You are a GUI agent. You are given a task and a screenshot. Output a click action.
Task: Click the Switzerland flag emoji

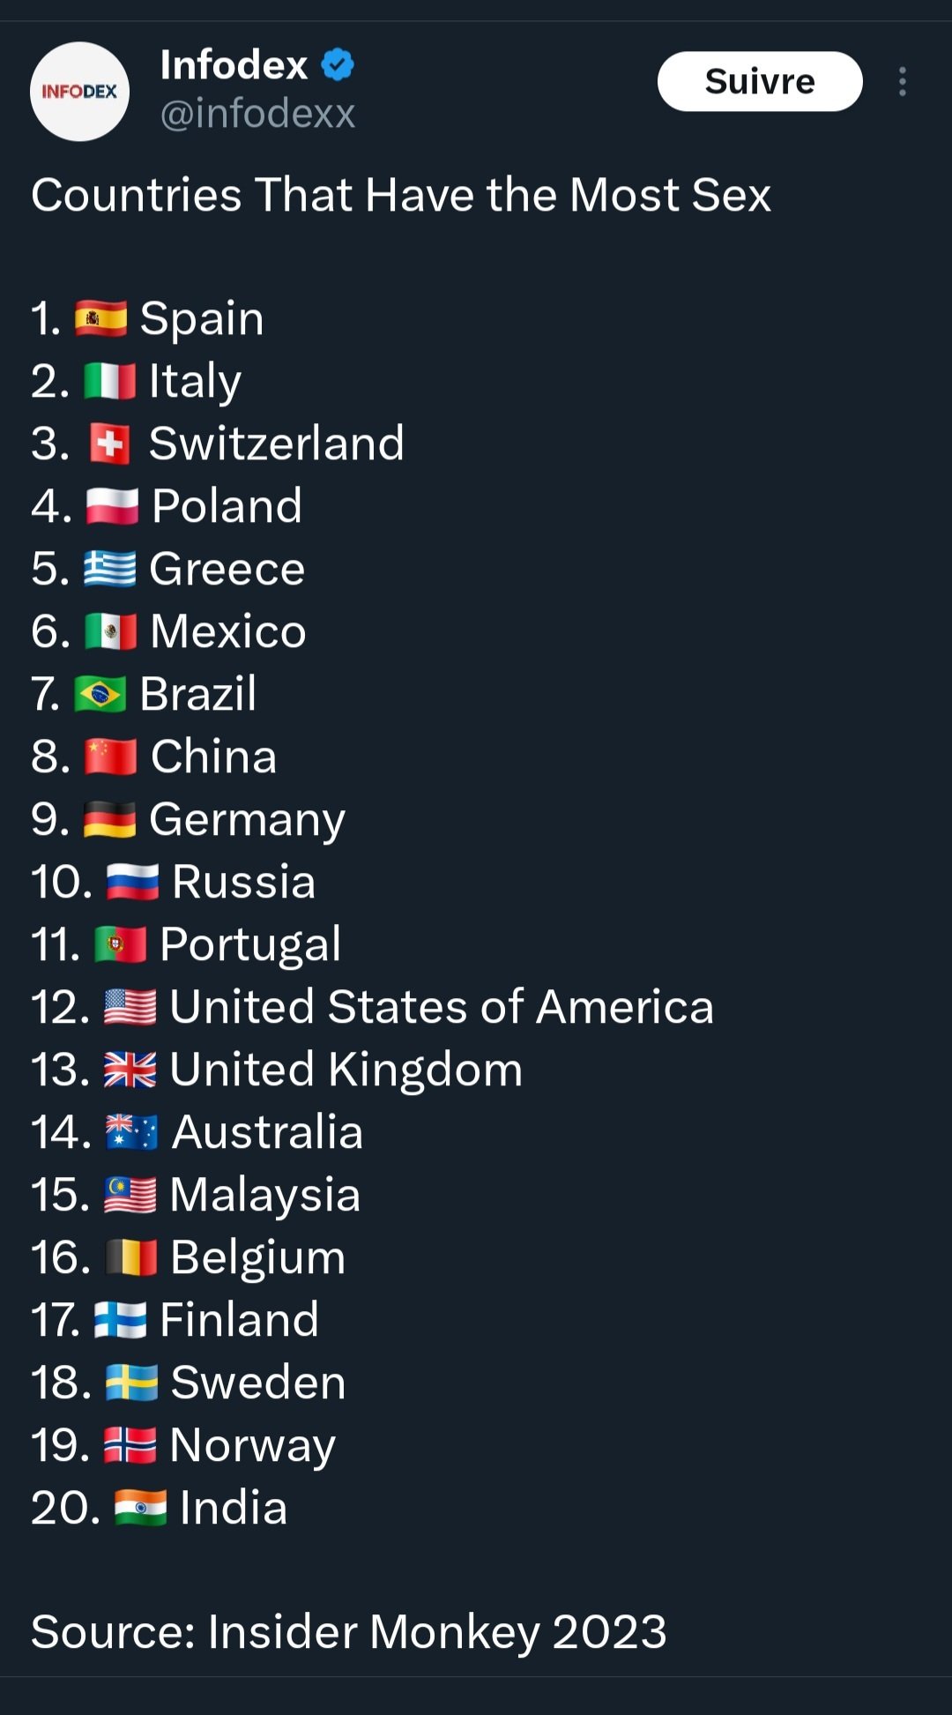click(x=110, y=444)
